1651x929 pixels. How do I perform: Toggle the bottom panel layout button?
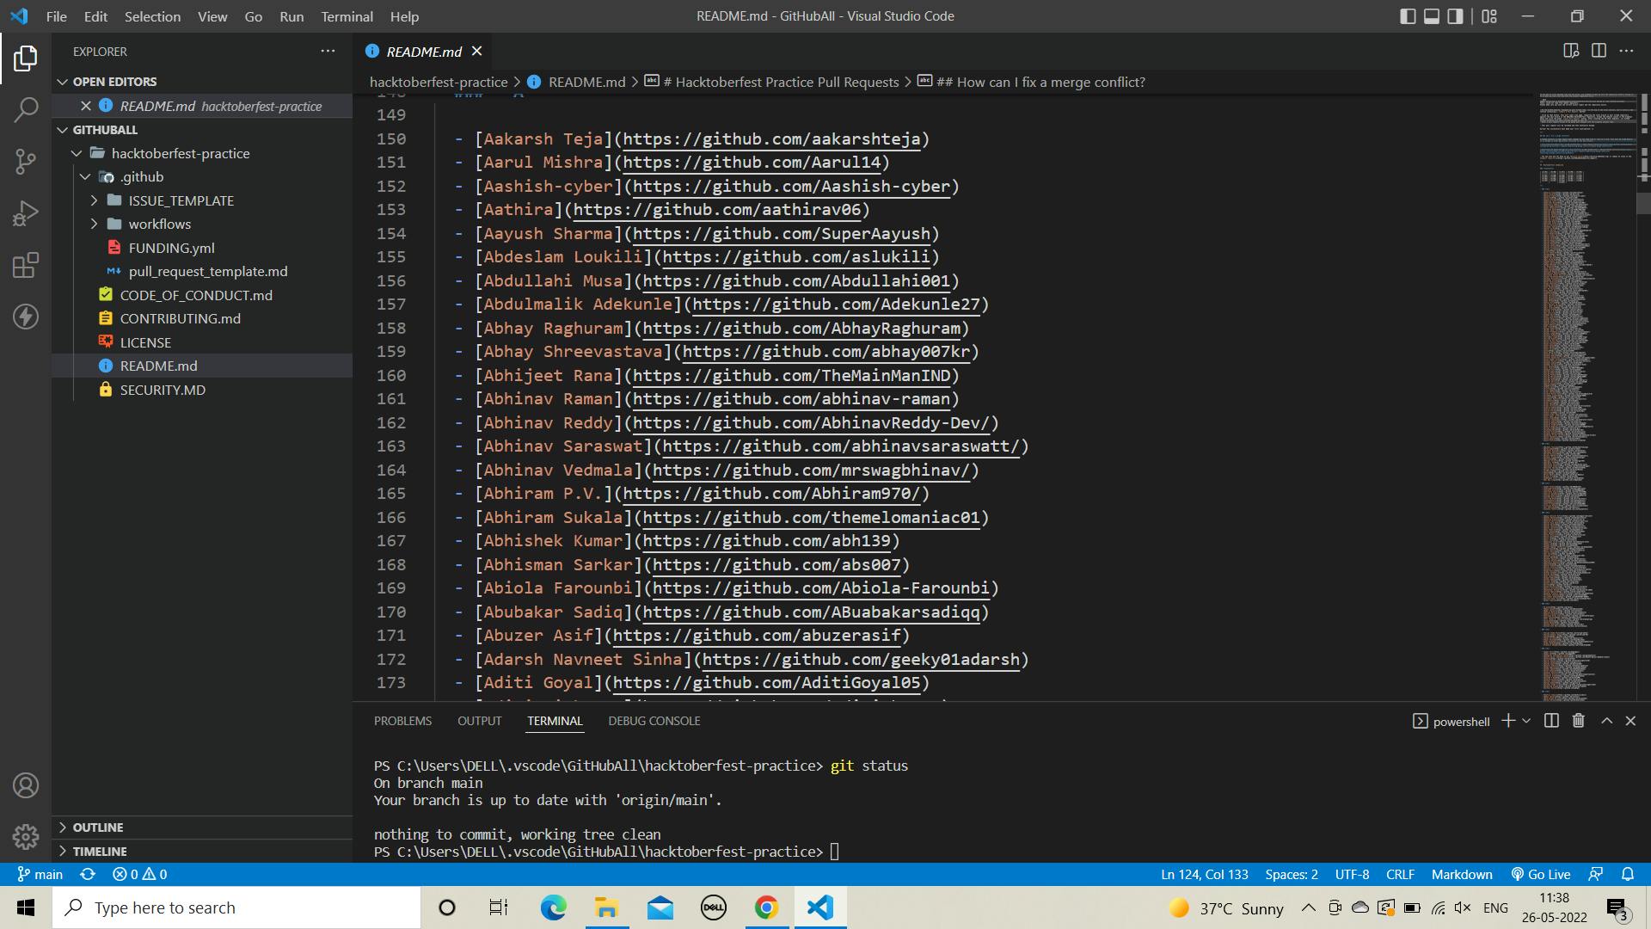(x=1432, y=16)
